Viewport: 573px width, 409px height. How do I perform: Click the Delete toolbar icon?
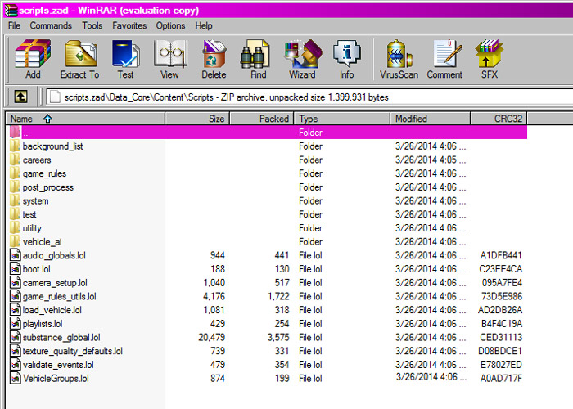(214, 60)
